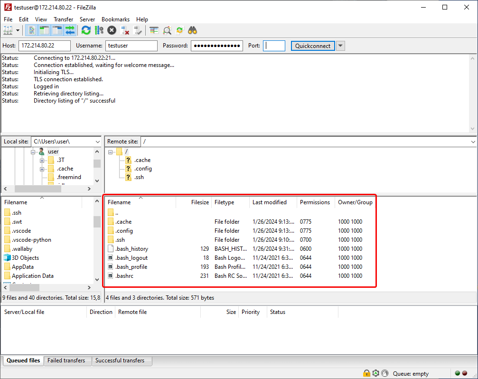
Task: Select .ssh in remote tree
Action: click(x=139, y=177)
